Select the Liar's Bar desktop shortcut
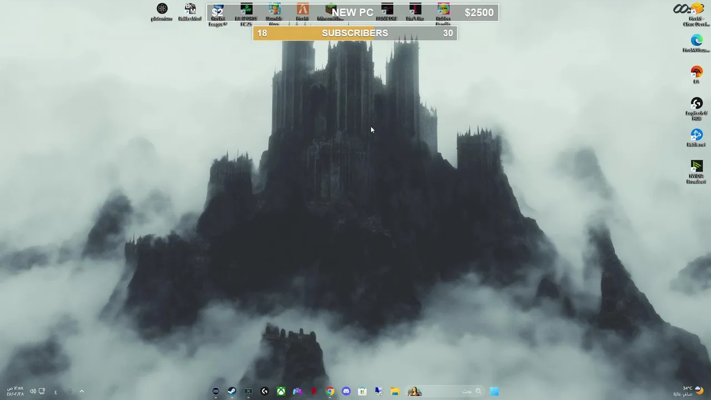711x400 pixels. tap(415, 12)
